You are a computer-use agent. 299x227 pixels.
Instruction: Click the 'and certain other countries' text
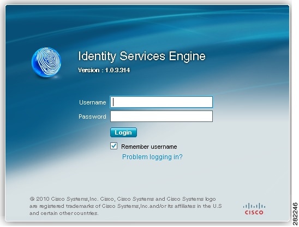tap(64, 213)
